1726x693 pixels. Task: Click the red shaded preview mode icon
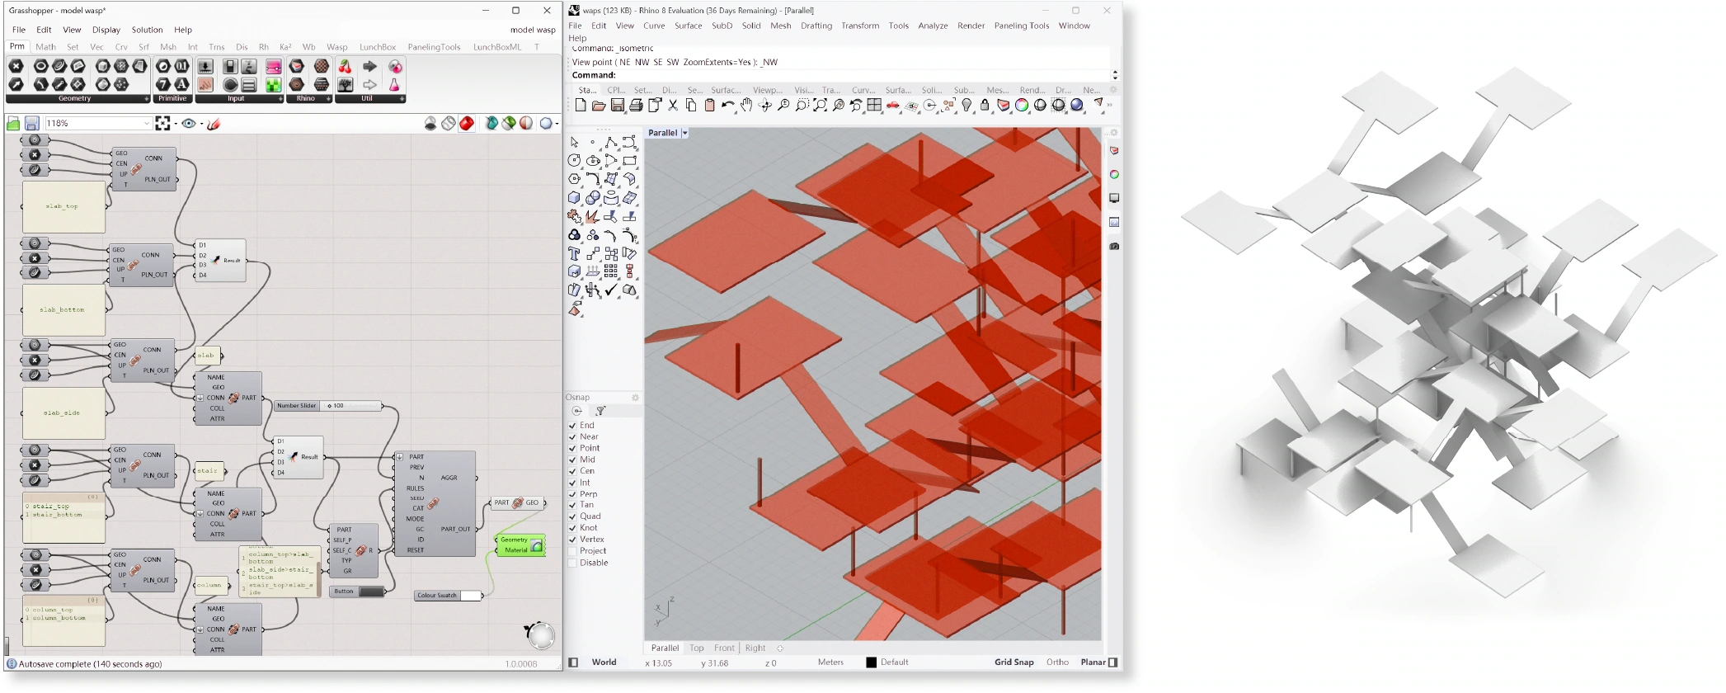tap(467, 124)
